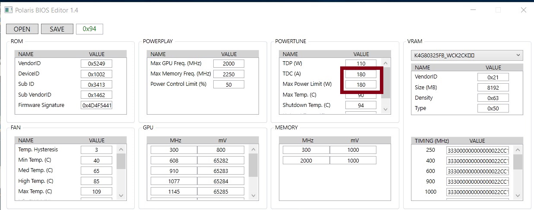Edit Power Control Limit value 50
The image size is (534, 210).
[229, 85]
